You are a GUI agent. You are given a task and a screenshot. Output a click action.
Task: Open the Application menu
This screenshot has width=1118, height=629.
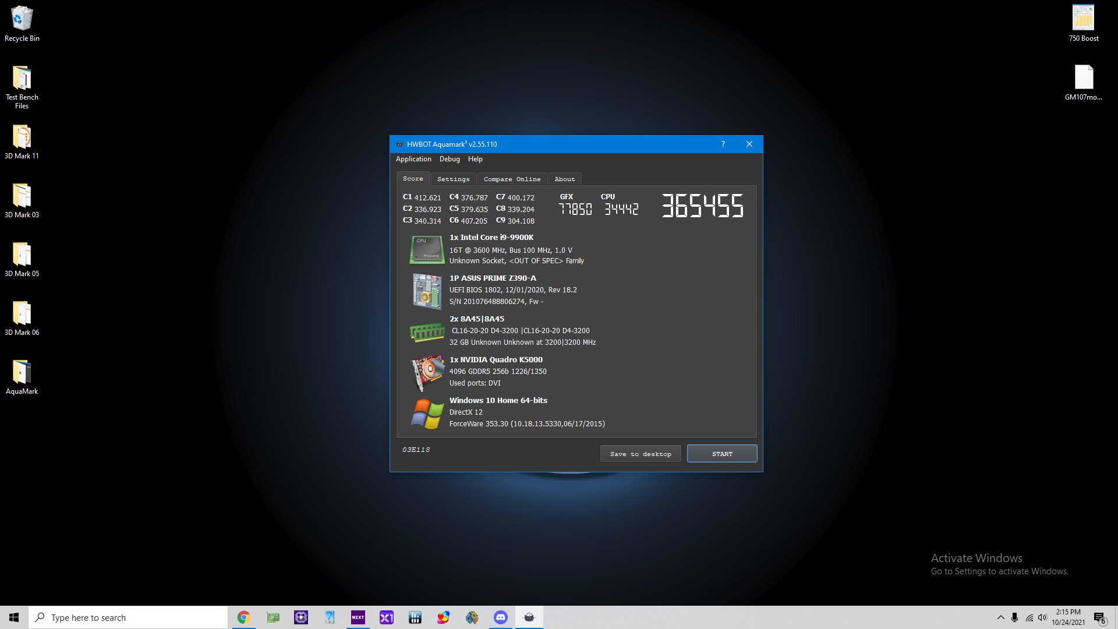coord(413,159)
